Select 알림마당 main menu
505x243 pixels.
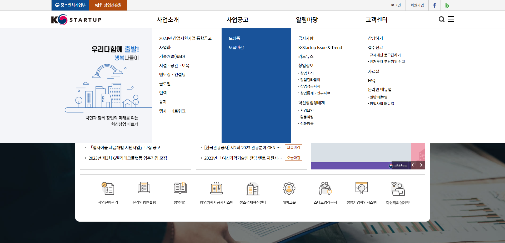[x=307, y=20]
